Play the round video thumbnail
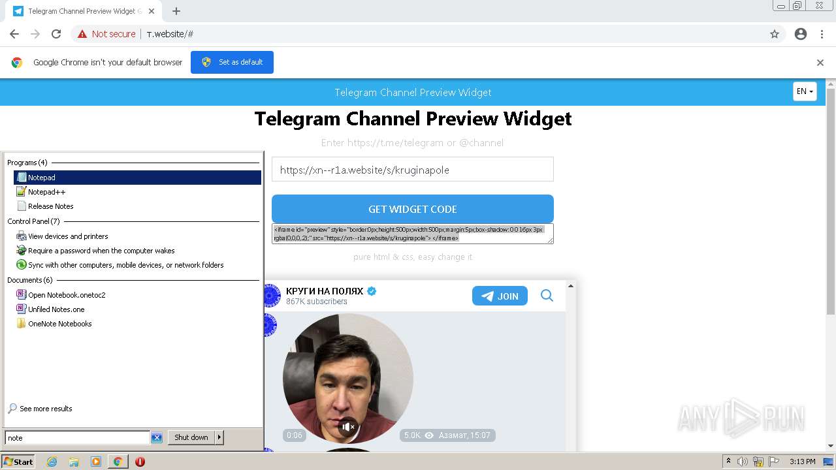Screen dimensions: 836x470 coord(348,379)
